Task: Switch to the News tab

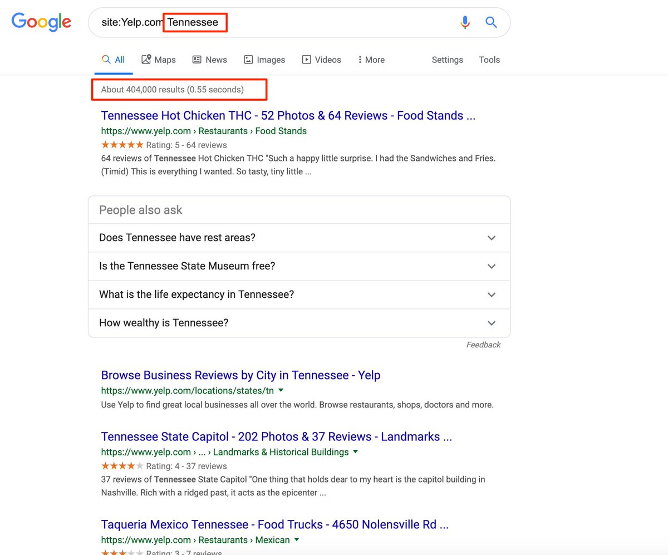Action: pyautogui.click(x=210, y=60)
